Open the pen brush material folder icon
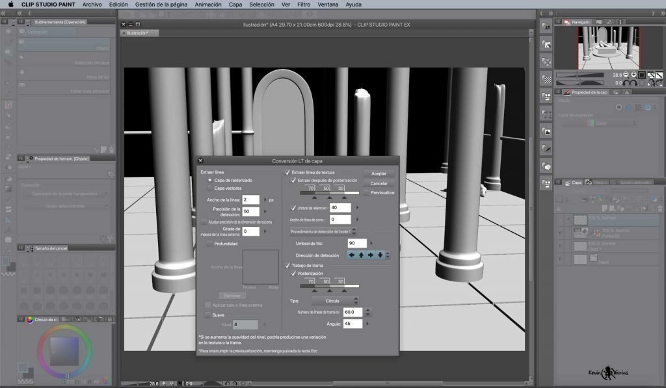Screen dimensions: 666x388 (x=546, y=149)
